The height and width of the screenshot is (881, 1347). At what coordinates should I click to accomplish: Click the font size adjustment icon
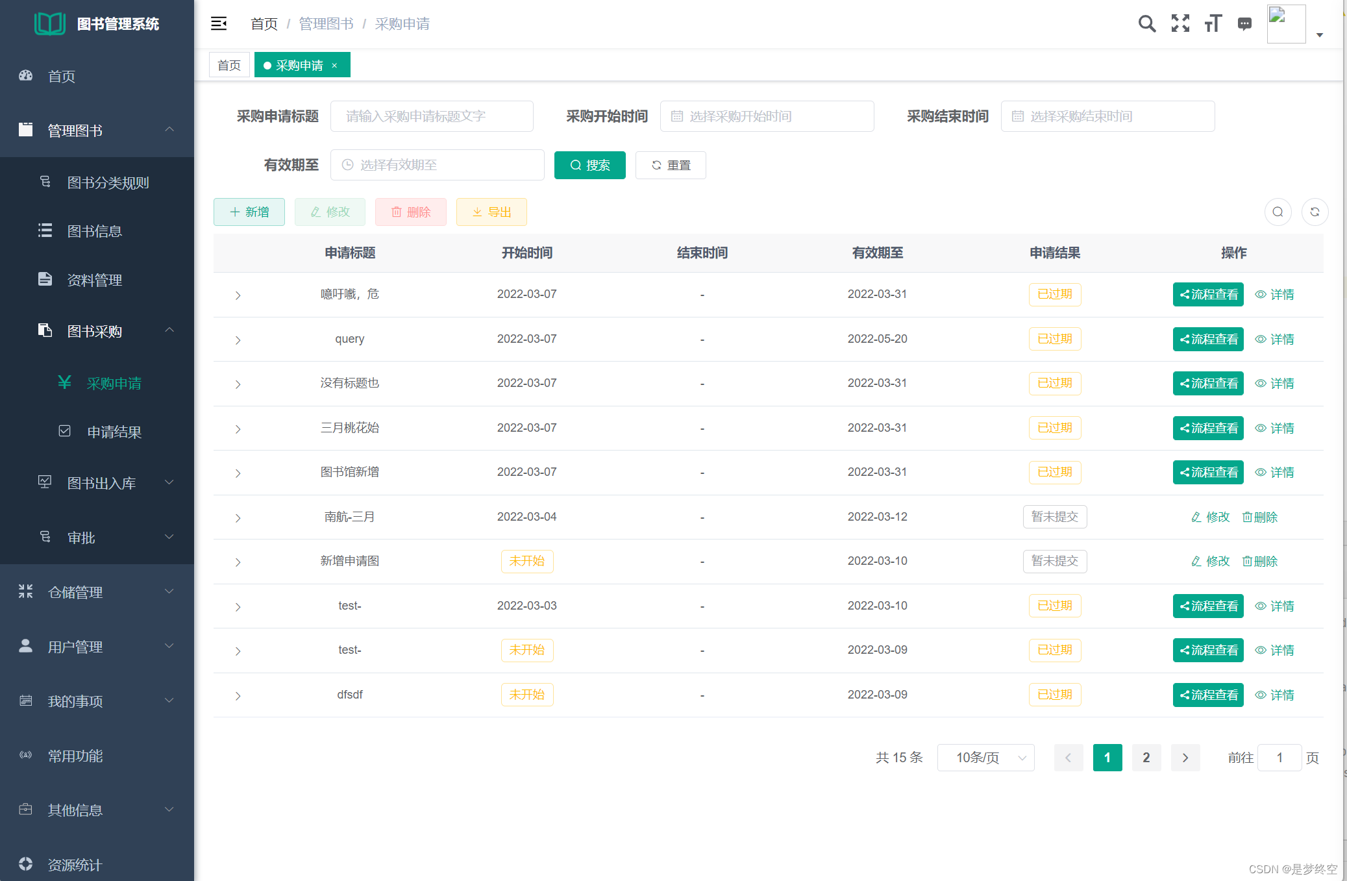pos(1213,23)
